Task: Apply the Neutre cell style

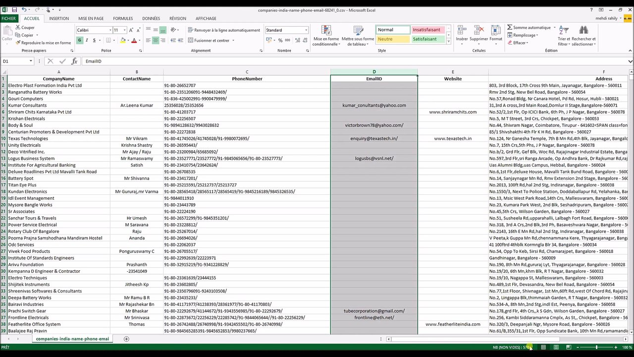Action: 393,39
